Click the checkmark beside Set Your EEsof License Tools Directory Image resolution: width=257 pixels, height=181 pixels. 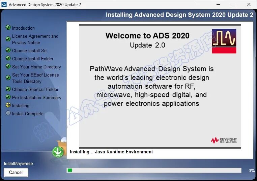pyautogui.click(x=8, y=78)
